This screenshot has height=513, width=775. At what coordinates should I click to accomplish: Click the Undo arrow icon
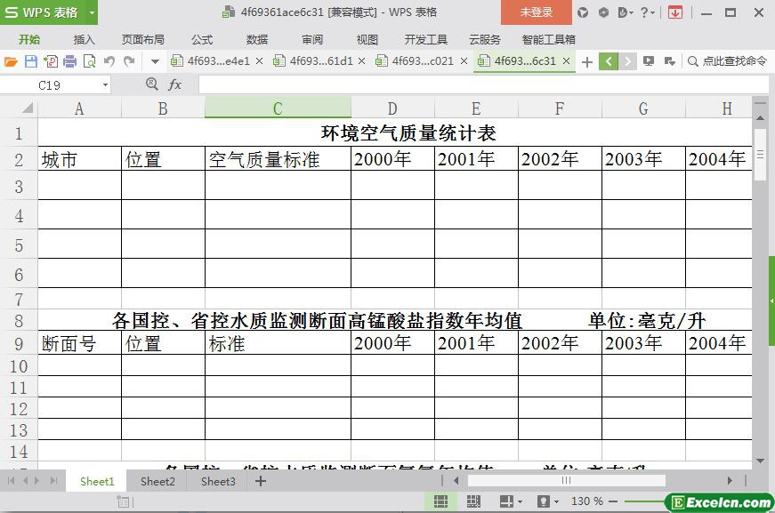(x=109, y=61)
